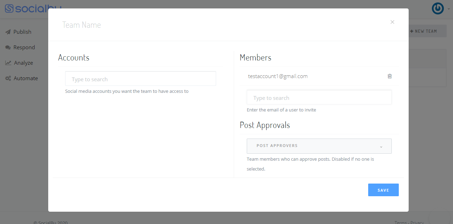Remove member testaccount1@gmail.com with trash icon
Viewport: 453px width, 224px height.
(390, 76)
